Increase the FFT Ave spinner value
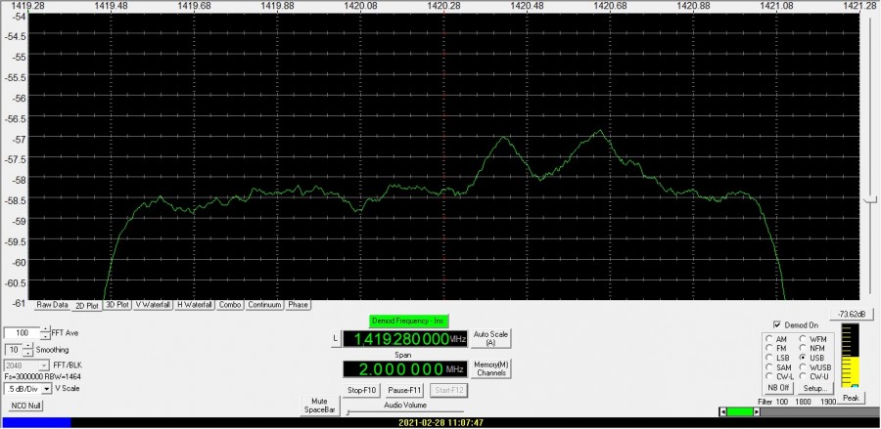This screenshot has width=881, height=429. tap(42, 329)
